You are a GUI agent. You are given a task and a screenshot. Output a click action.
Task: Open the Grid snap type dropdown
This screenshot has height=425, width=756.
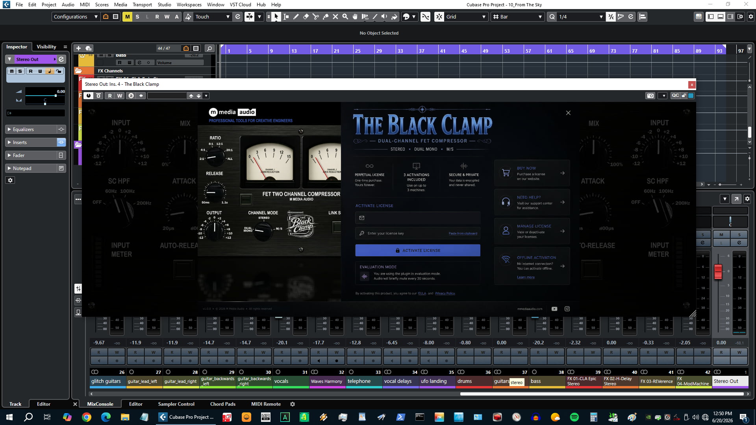click(466, 17)
